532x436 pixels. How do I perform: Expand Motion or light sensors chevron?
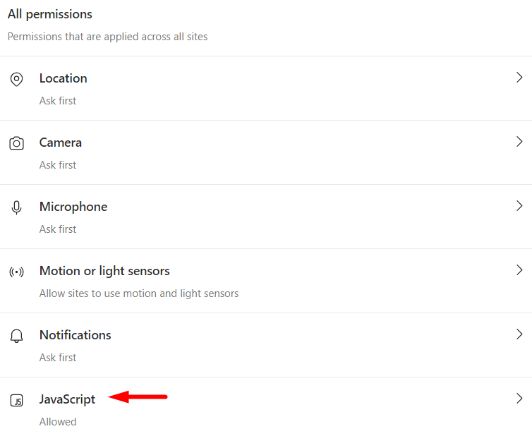coord(519,270)
